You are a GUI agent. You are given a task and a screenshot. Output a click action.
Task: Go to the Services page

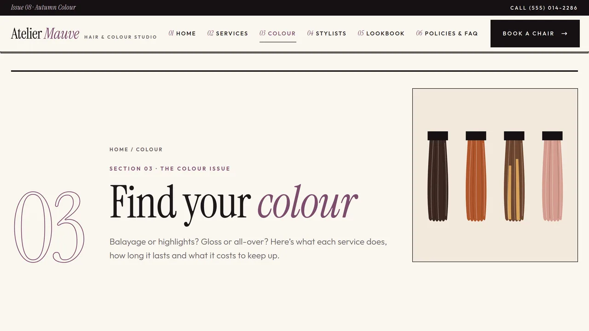click(x=228, y=34)
